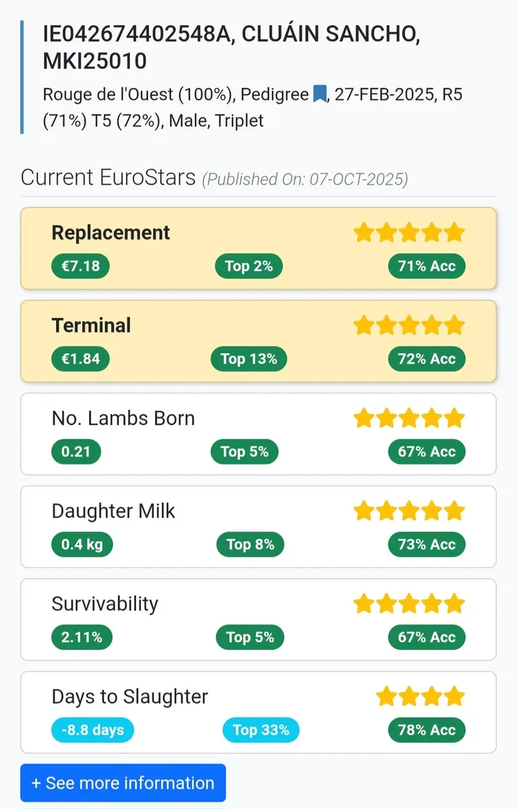Select the 2.11% Survivability badge
Image resolution: width=517 pixels, height=809 pixels.
(x=82, y=637)
